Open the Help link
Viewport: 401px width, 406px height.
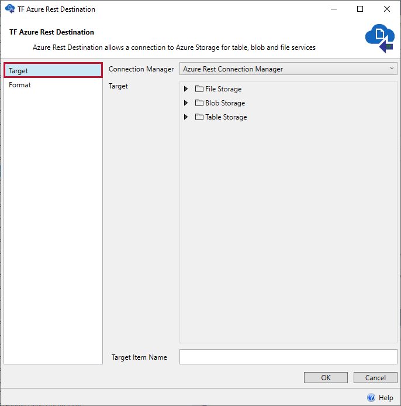[386, 398]
